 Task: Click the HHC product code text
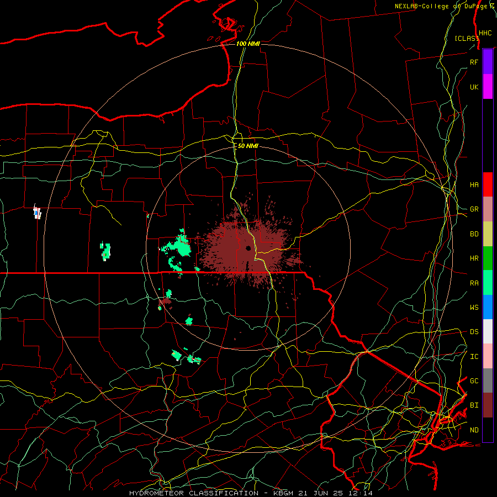click(485, 33)
